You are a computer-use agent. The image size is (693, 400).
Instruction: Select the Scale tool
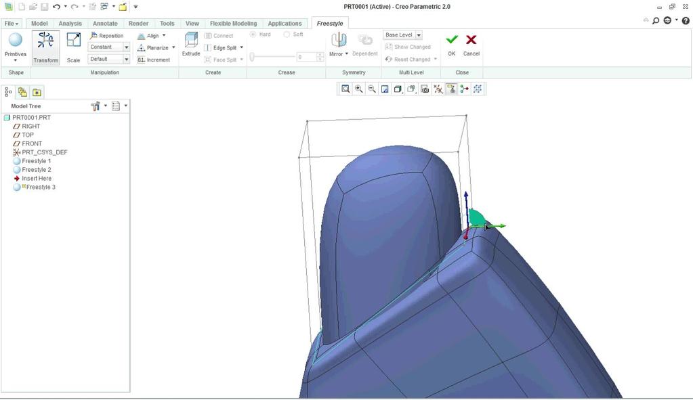[73, 47]
